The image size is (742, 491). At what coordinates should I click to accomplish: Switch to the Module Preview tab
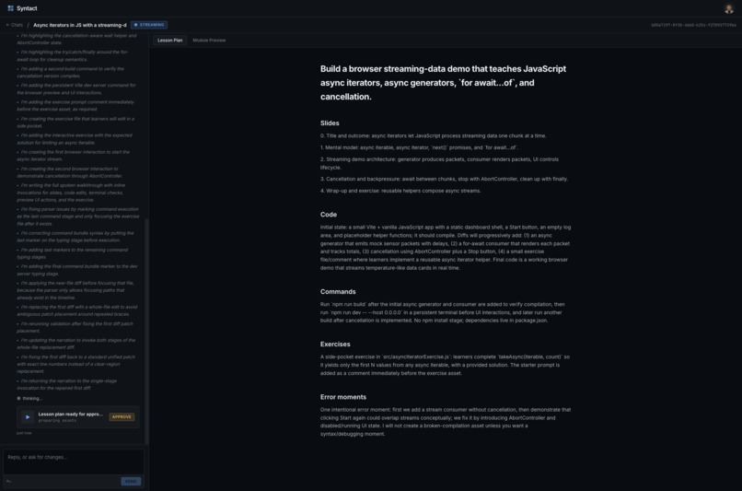(x=209, y=41)
